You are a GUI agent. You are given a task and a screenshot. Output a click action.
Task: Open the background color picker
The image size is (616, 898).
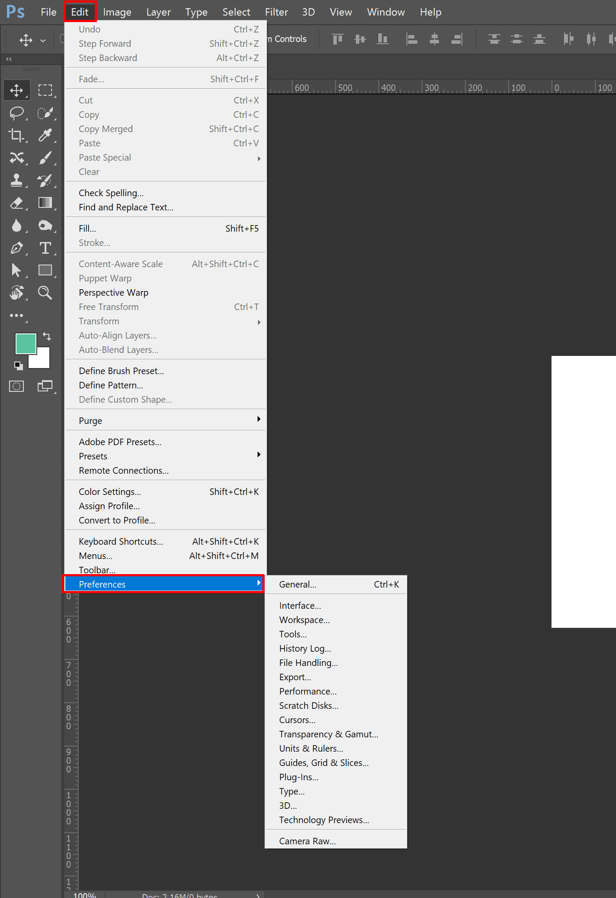coord(43,362)
